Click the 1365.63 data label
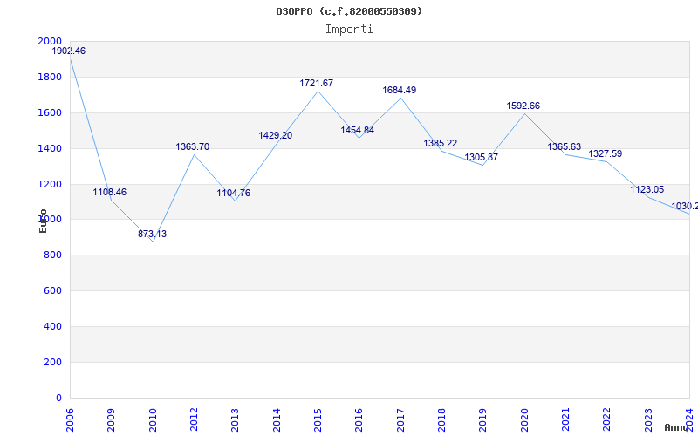Image resolution: width=698 pixels, height=436 pixels. 564,146
